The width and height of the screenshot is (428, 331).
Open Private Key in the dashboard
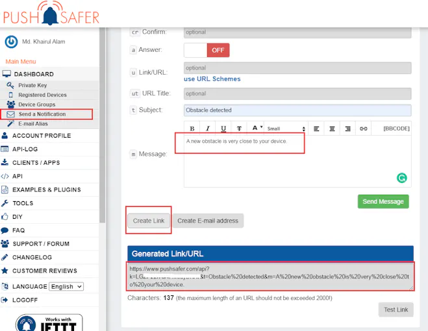tap(32, 86)
